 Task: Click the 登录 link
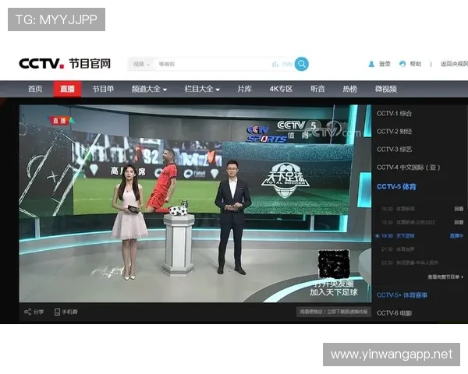point(385,64)
